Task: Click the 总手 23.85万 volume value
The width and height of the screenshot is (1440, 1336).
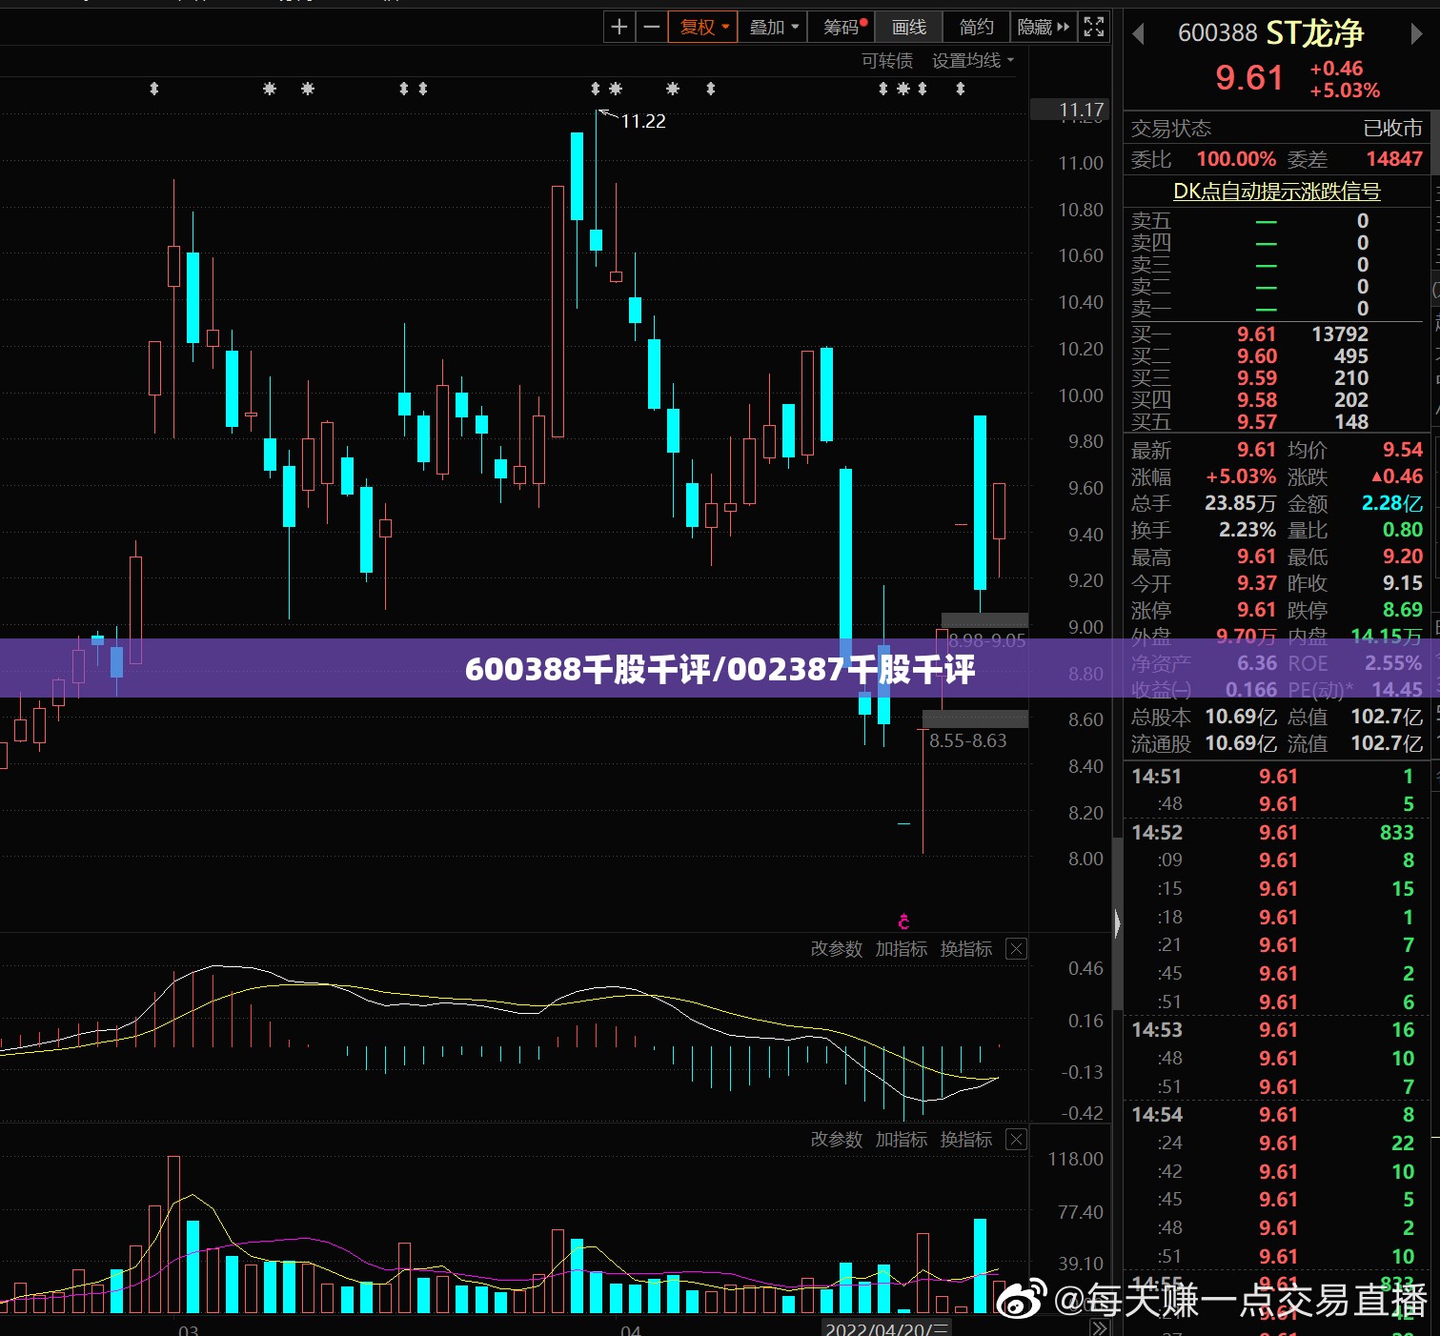Action: pos(1240,503)
